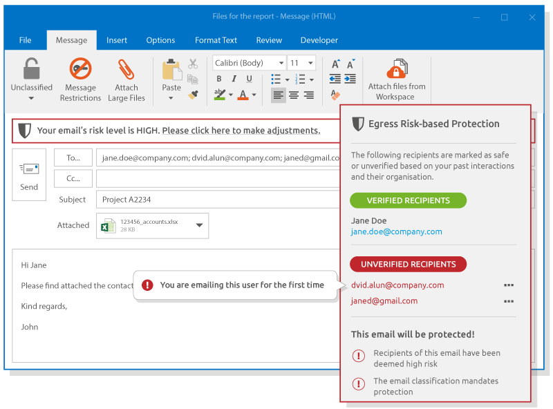The height and width of the screenshot is (409, 553).
Task: Expand the Paste options arrow
Action: click(171, 98)
